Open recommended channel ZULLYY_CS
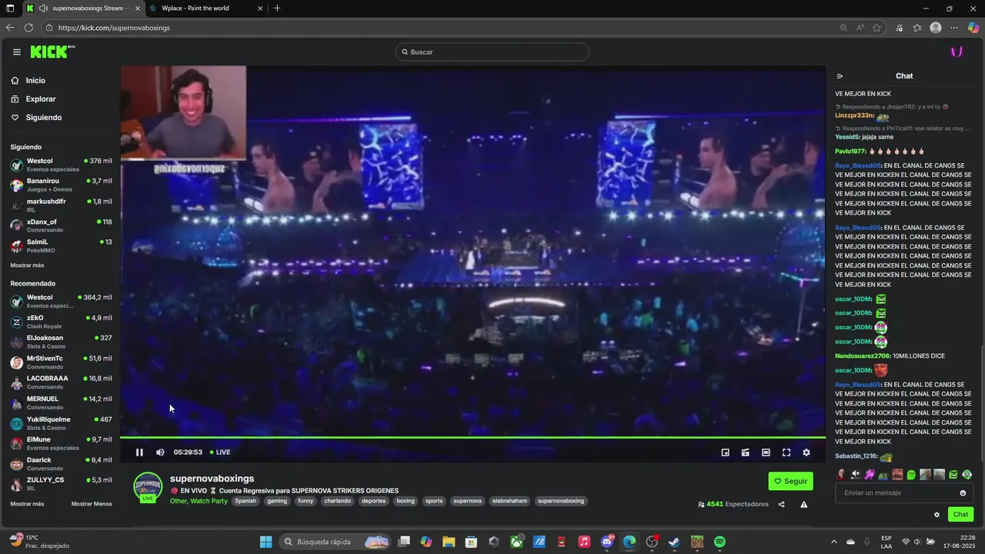 tap(61, 484)
